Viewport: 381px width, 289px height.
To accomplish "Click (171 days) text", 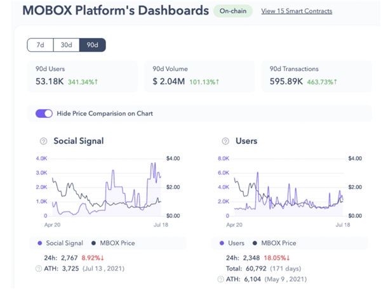I will [286, 269].
